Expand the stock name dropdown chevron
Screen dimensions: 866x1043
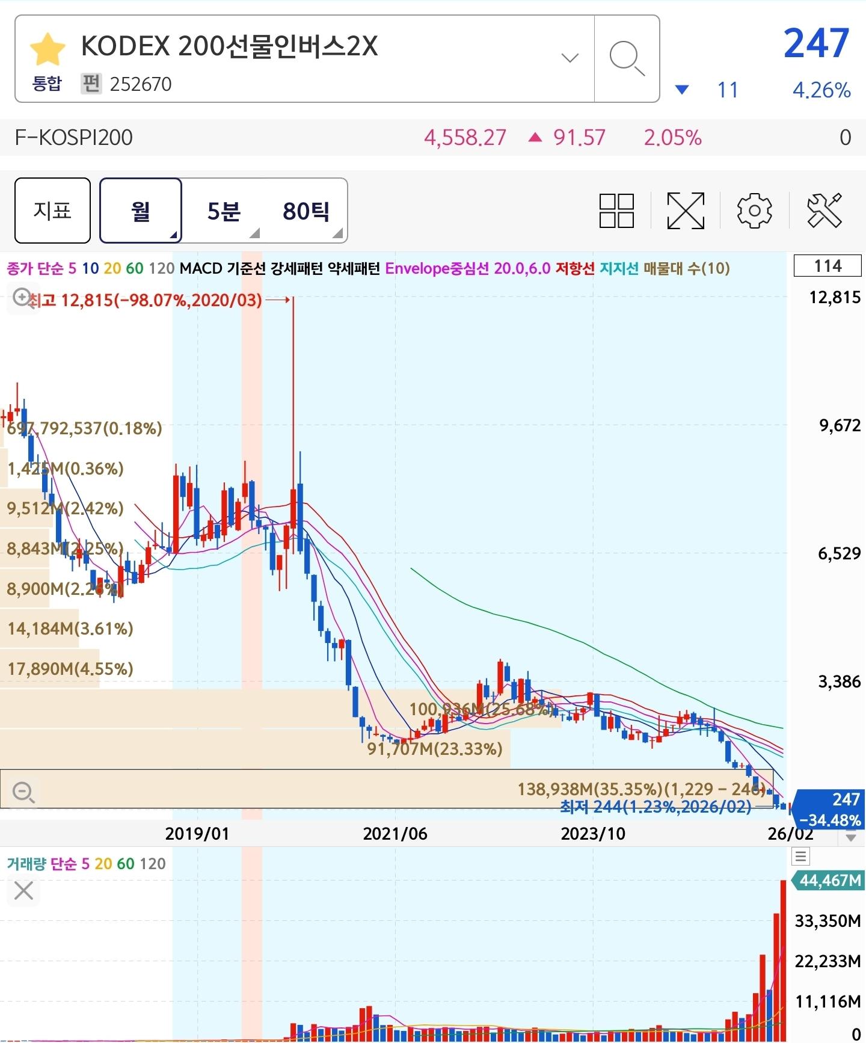(570, 58)
